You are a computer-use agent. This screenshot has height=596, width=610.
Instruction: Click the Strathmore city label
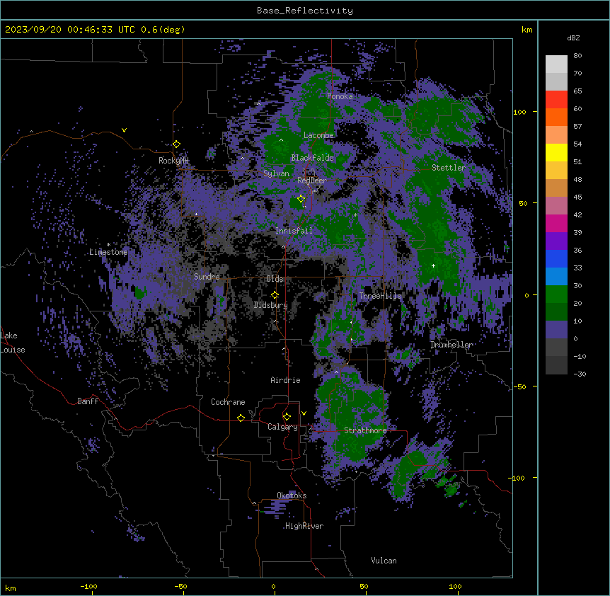point(365,430)
